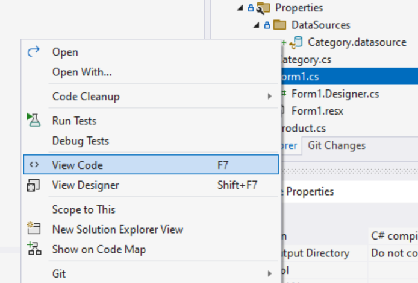Select Debug Tests menu entry
Viewport: 418px width, 283px height.
81,141
